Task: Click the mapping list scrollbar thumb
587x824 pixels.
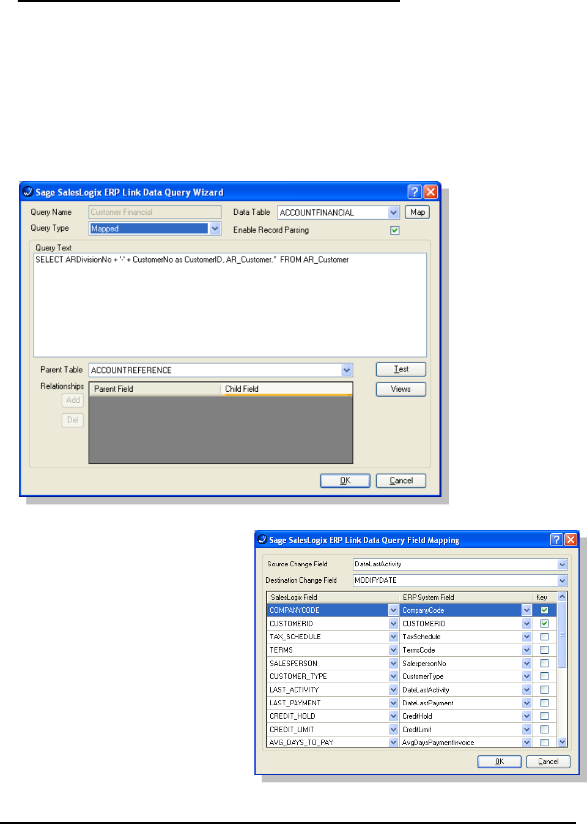Action: [x=563, y=634]
